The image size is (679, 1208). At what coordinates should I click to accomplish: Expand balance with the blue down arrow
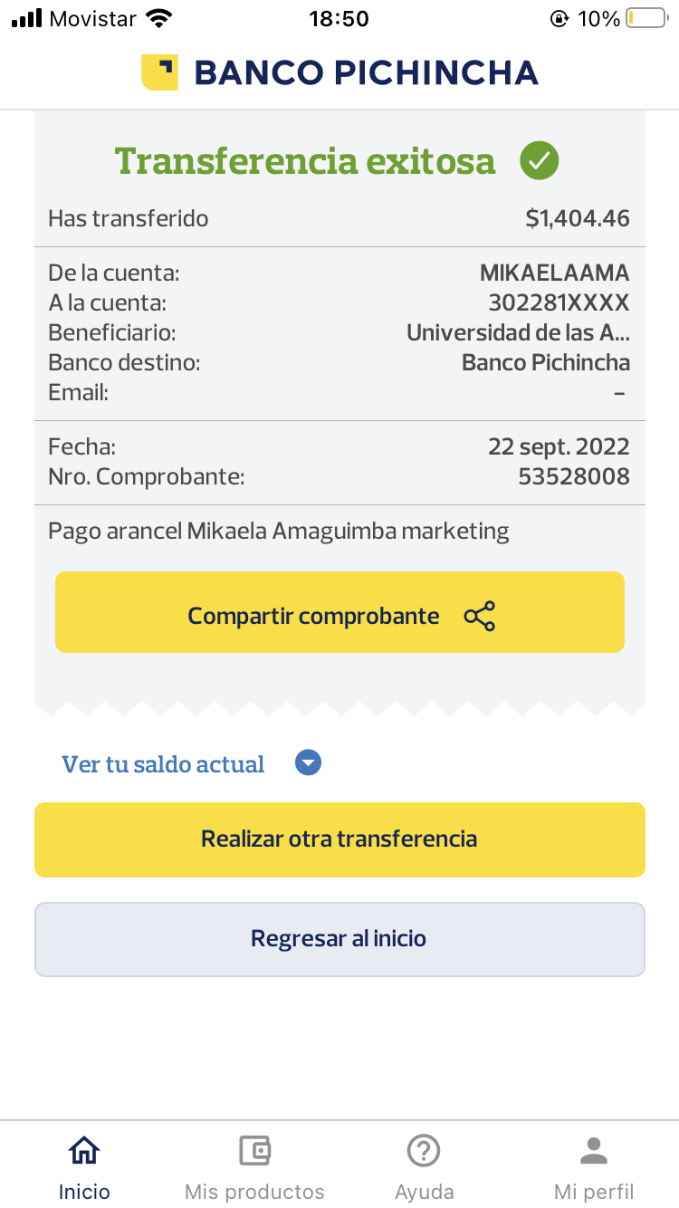(309, 763)
